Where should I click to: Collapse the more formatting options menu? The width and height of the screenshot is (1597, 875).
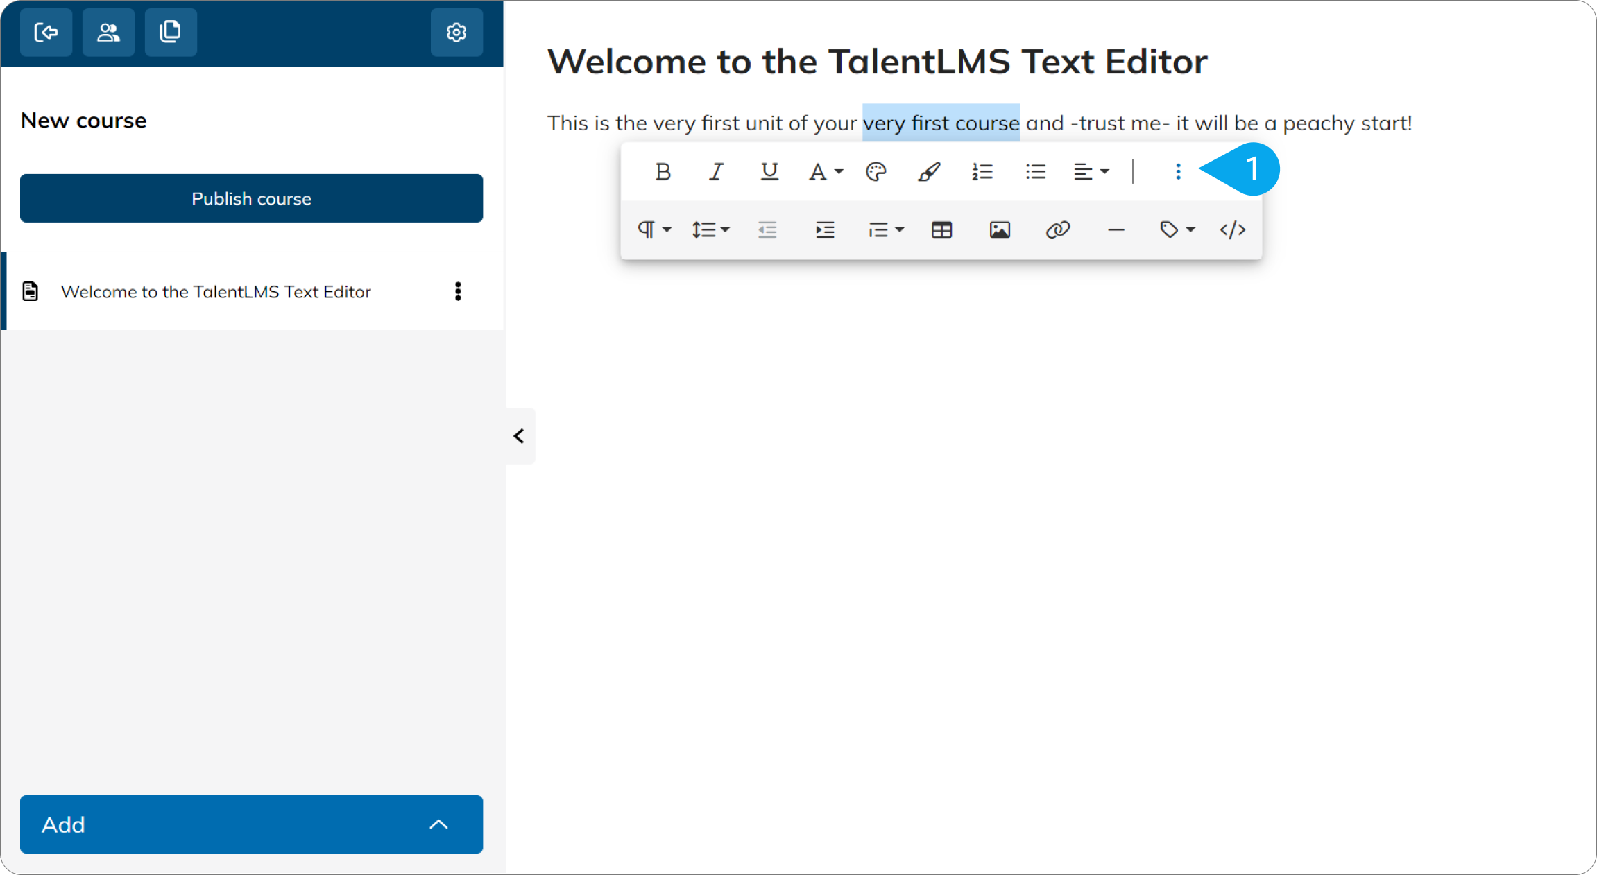tap(1178, 171)
